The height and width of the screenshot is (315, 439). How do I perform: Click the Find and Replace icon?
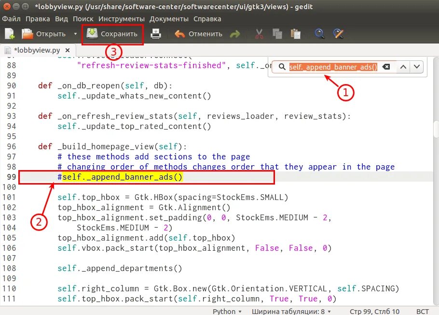point(338,34)
